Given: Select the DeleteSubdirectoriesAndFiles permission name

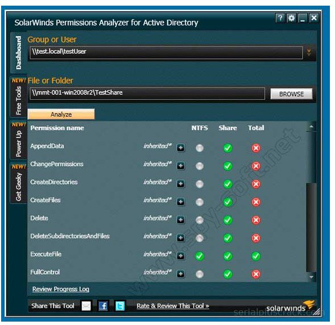Looking at the screenshot, I should (x=70, y=236).
